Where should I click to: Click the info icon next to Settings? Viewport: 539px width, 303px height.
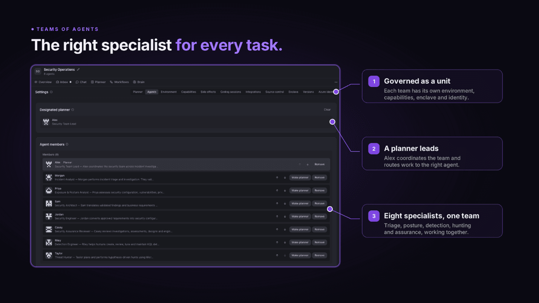click(51, 92)
